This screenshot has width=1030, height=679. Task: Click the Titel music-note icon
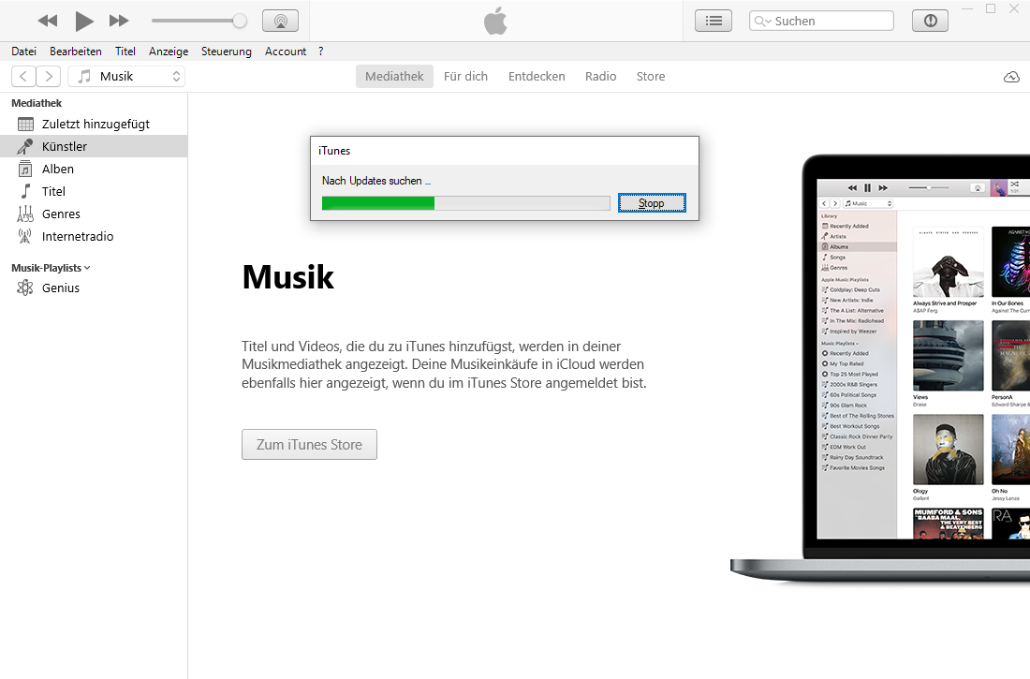point(26,191)
